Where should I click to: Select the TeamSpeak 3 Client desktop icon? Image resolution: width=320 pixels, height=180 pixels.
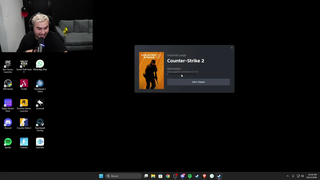(x=40, y=86)
